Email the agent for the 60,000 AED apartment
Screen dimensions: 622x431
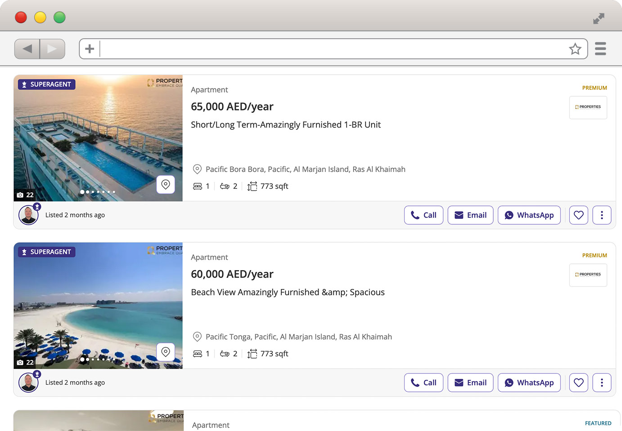point(470,383)
